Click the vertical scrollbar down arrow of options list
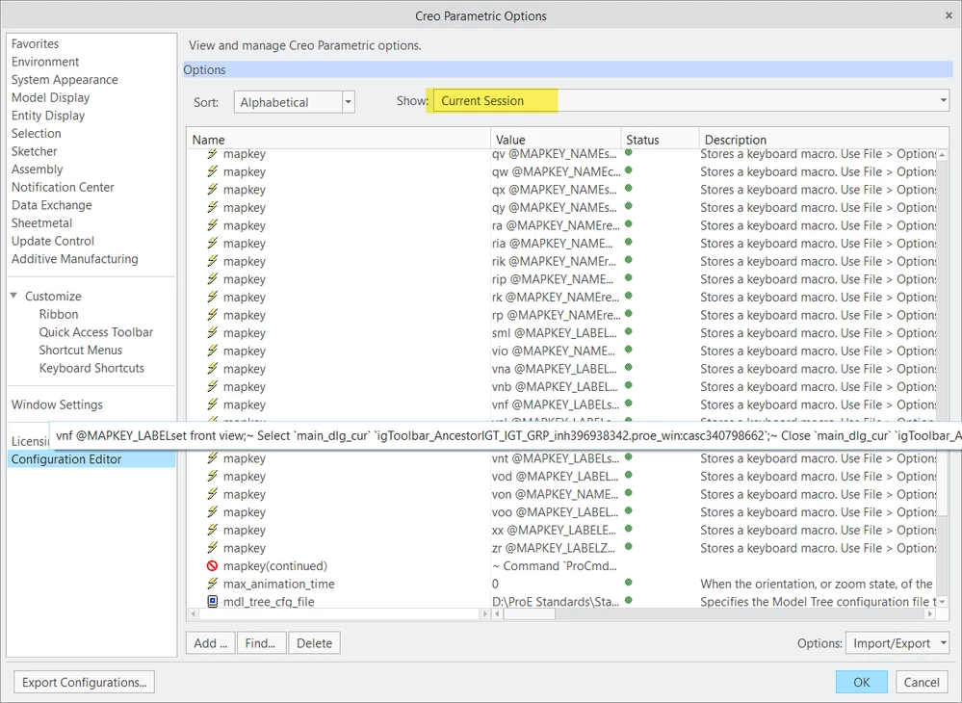962x703 pixels. pyautogui.click(x=942, y=602)
